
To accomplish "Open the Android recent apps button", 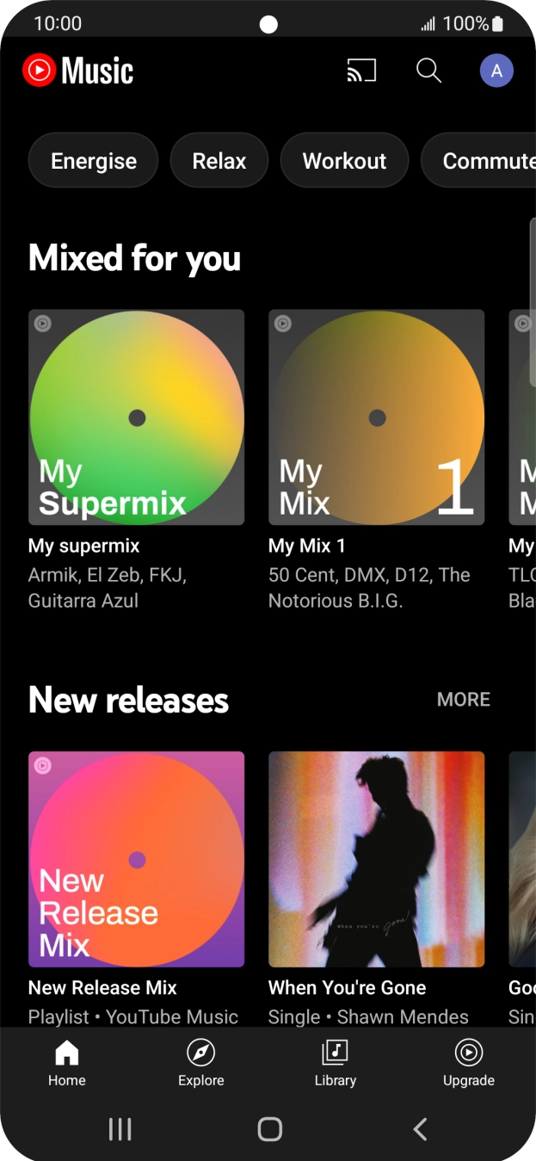I will 120,1129.
